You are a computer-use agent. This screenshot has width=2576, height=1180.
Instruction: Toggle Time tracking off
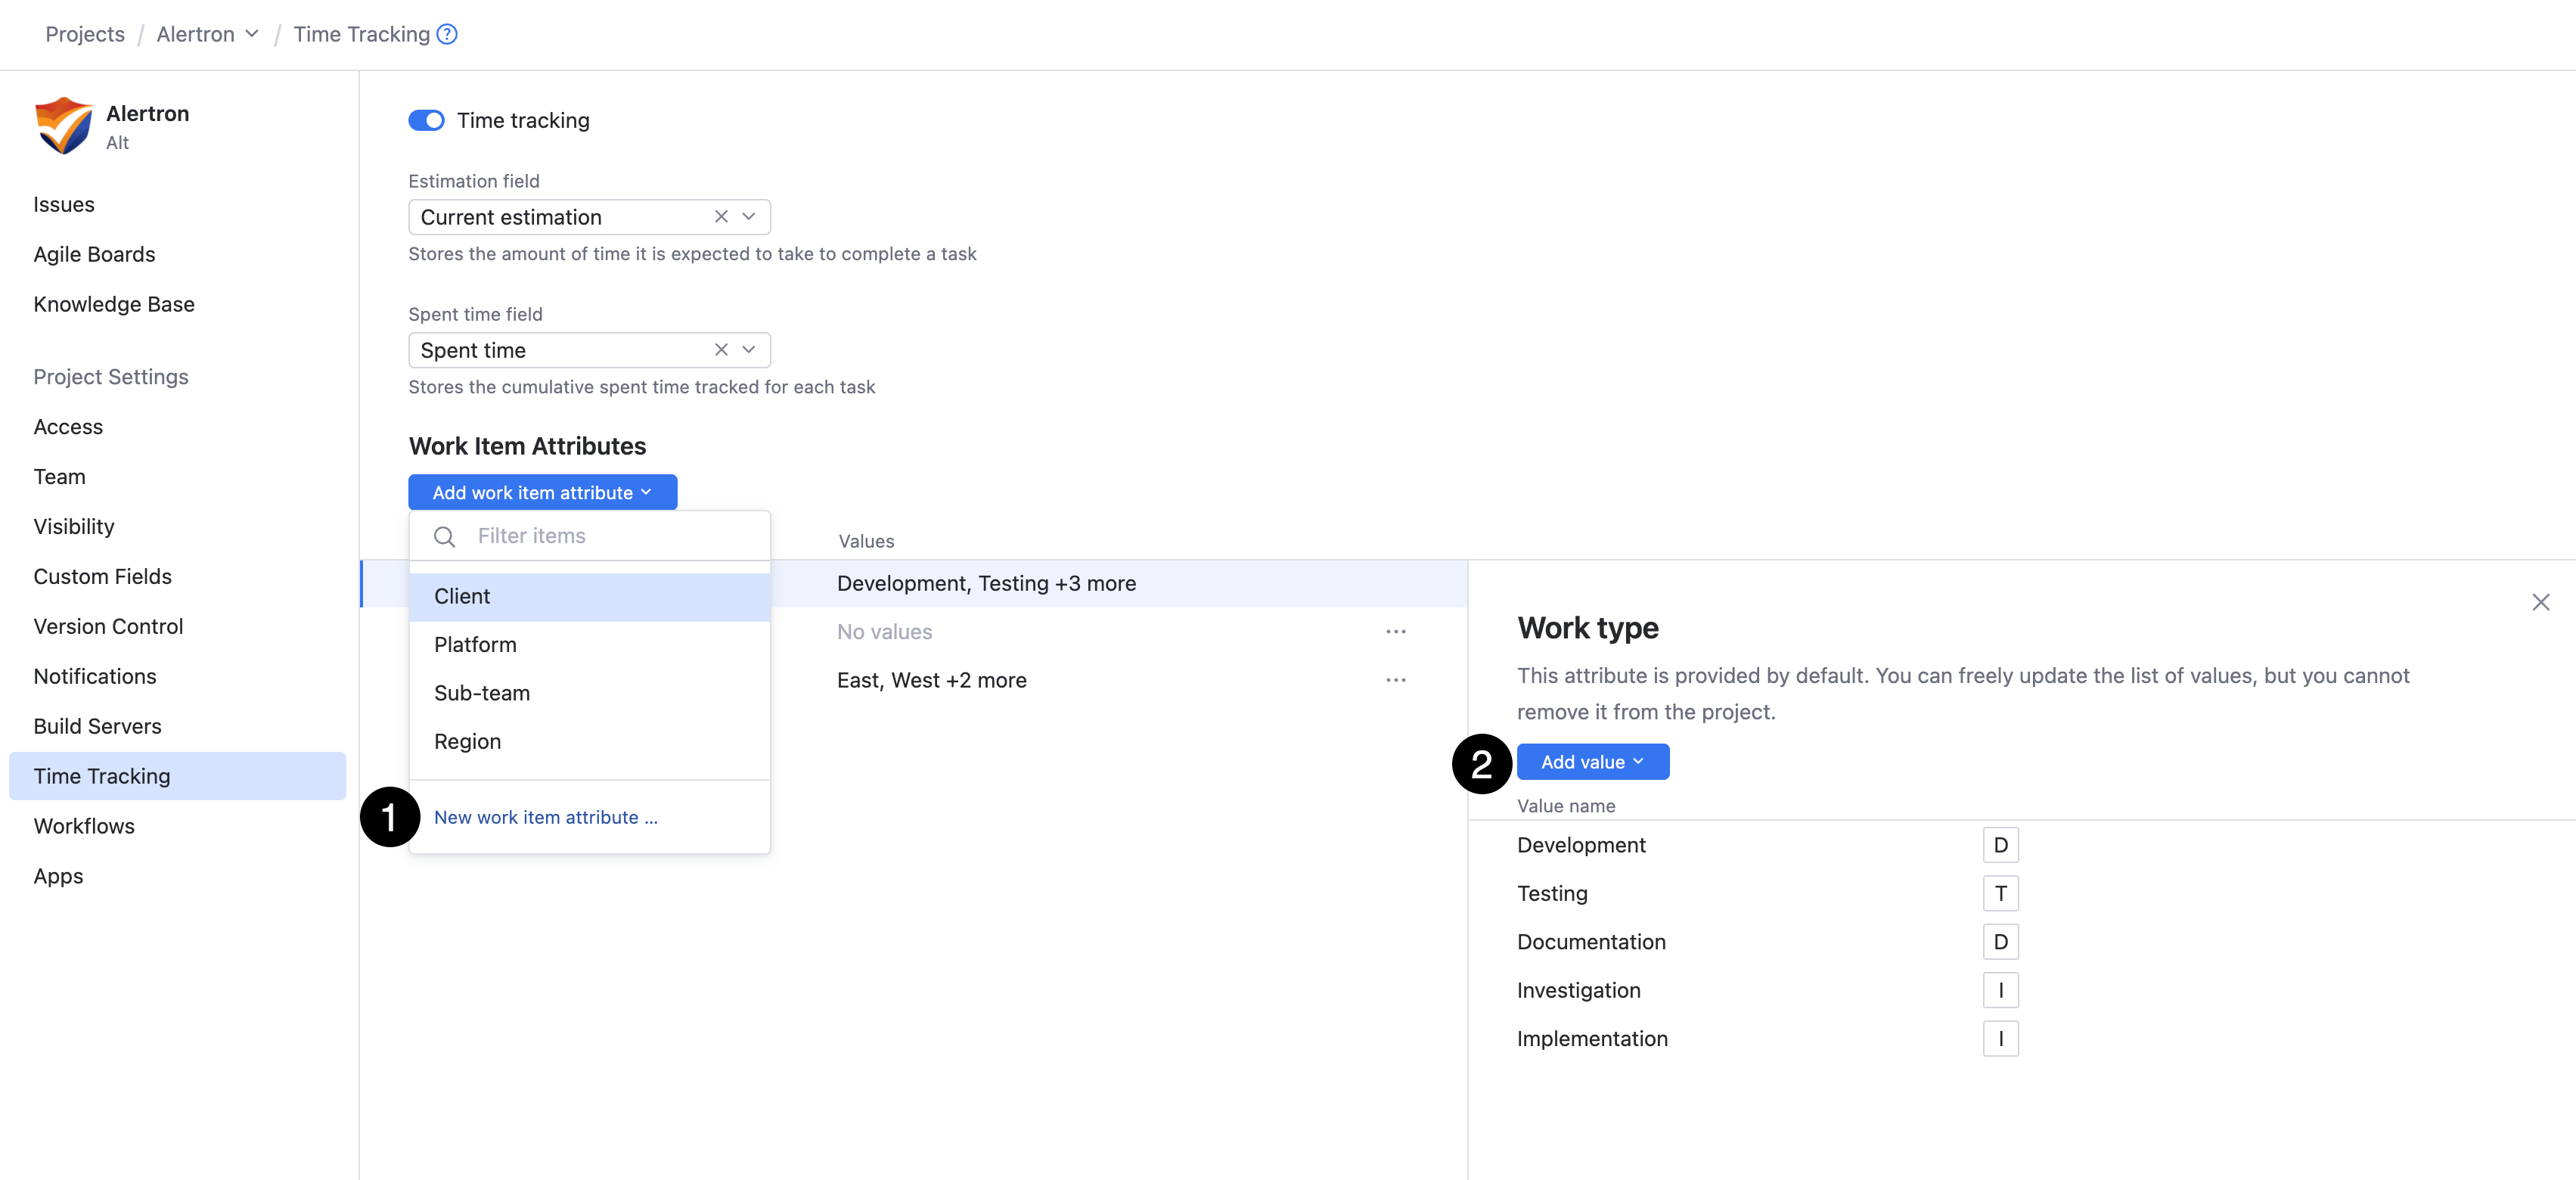(426, 119)
